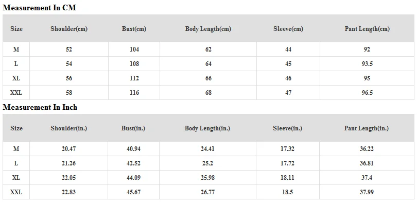Select the 26.77 body length cell

point(207,192)
